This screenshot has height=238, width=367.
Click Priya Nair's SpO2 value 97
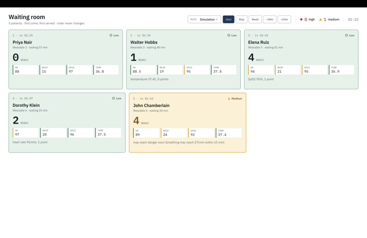pos(71,72)
